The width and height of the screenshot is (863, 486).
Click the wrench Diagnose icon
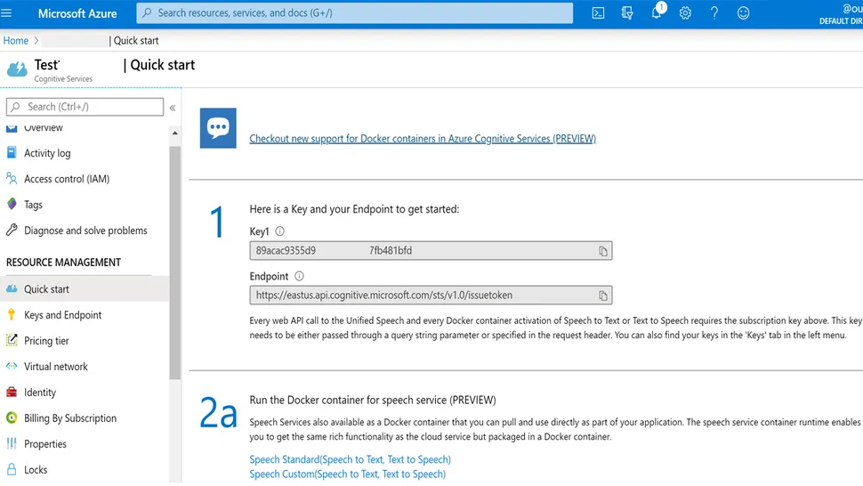click(x=12, y=230)
